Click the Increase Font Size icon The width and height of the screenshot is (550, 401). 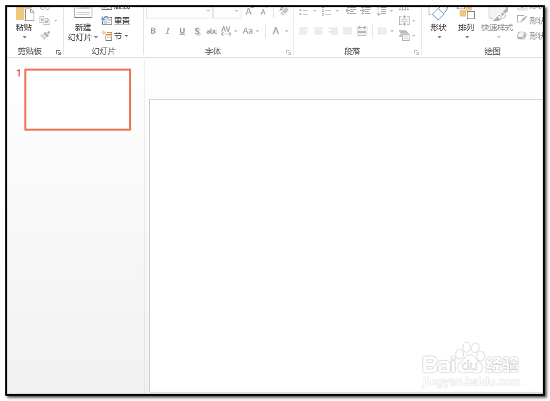[x=249, y=12]
